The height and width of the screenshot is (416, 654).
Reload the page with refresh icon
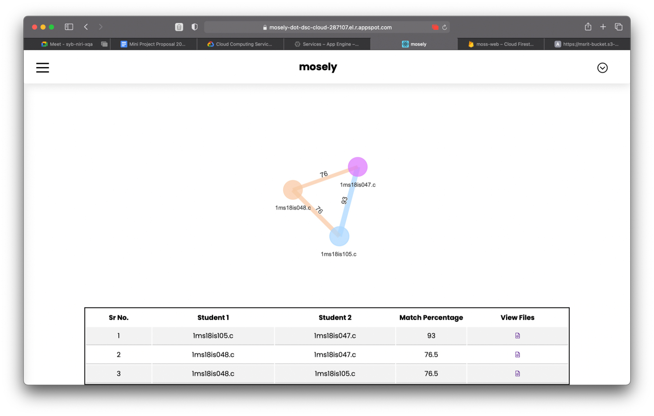(x=444, y=27)
